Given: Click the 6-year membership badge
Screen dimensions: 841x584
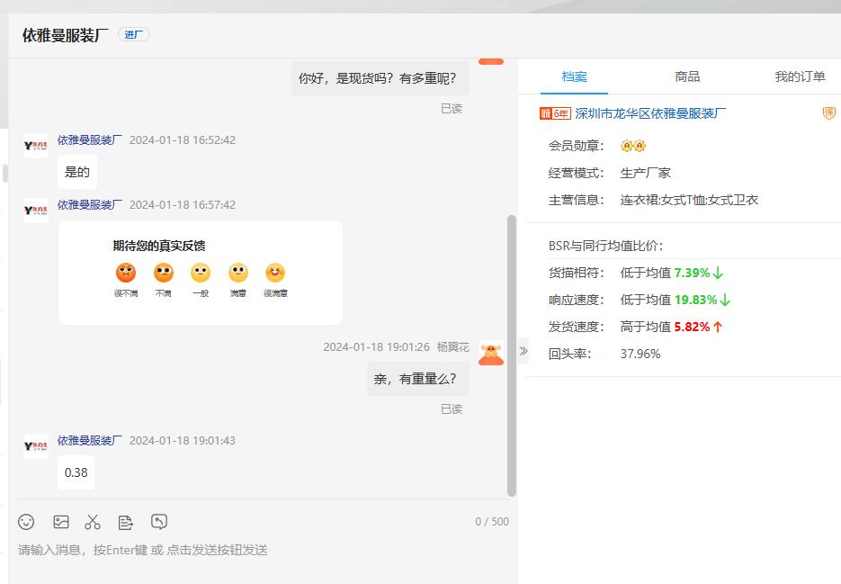Looking at the screenshot, I should pyautogui.click(x=555, y=113).
